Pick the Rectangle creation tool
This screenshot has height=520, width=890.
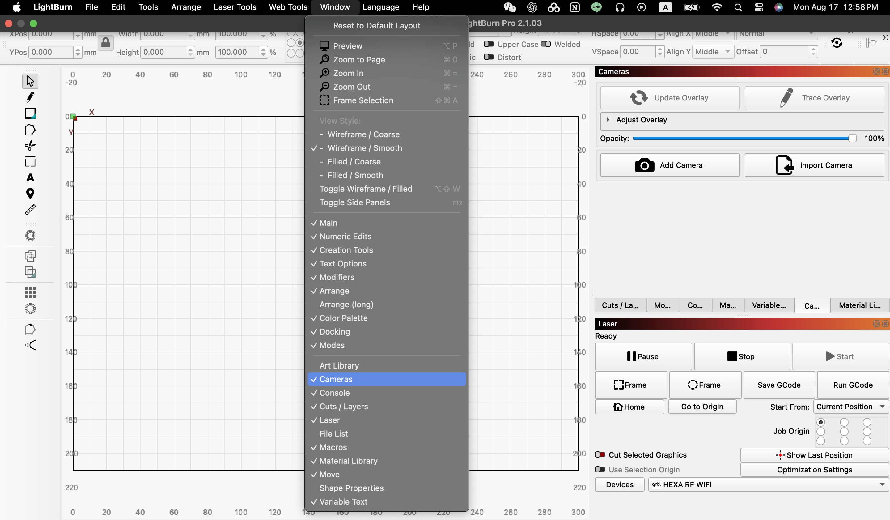click(x=30, y=113)
